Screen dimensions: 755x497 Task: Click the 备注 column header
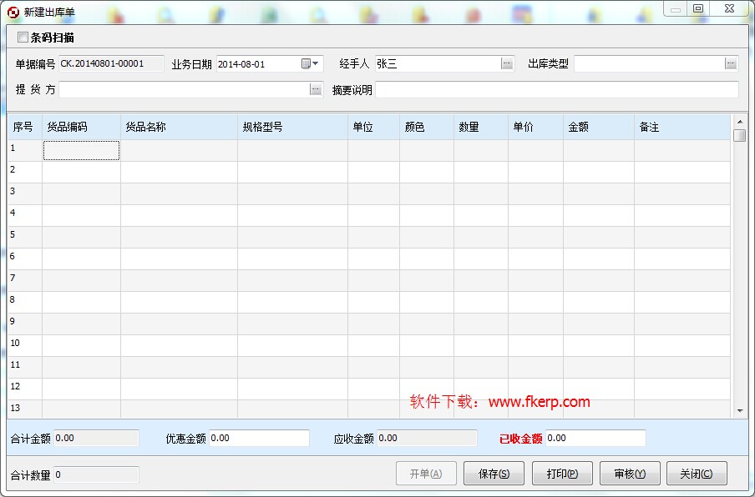[682, 127]
